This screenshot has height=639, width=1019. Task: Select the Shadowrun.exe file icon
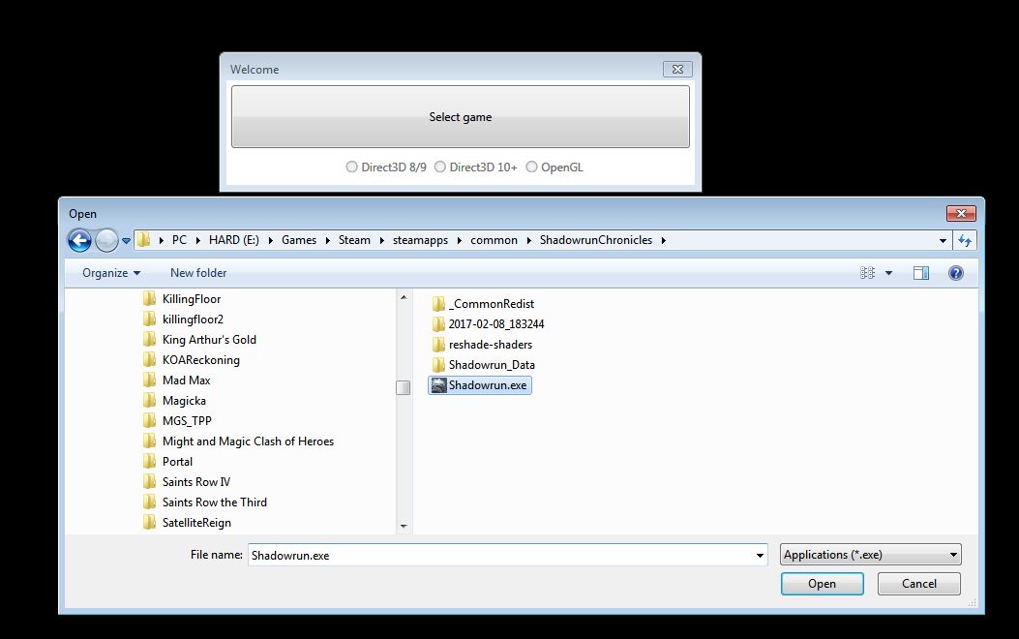pos(438,385)
